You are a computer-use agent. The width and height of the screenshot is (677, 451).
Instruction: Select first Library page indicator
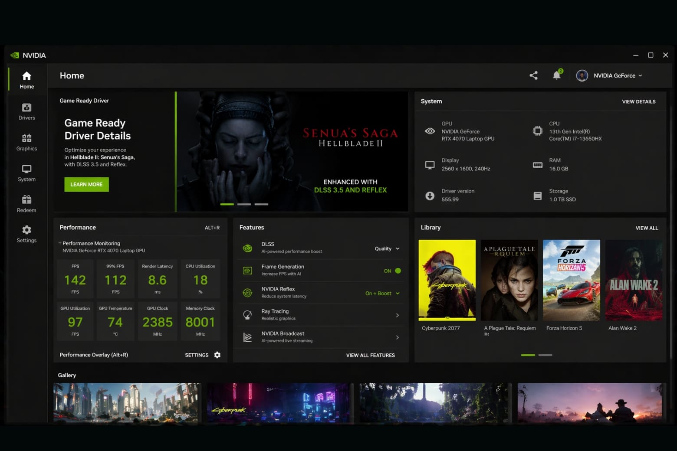click(x=528, y=355)
